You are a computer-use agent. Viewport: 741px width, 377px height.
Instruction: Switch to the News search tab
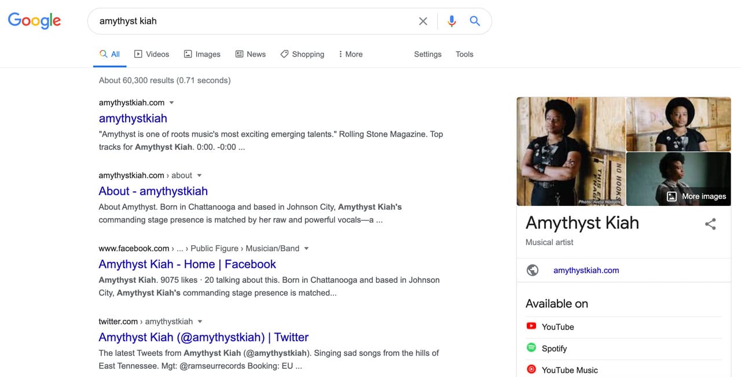250,54
